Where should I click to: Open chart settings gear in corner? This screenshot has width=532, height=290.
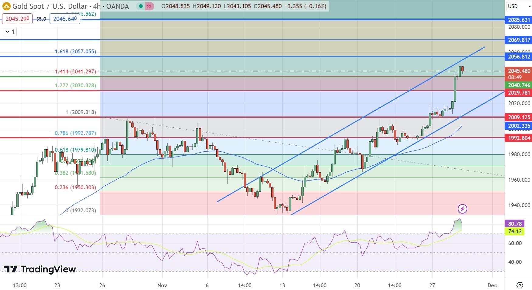tap(520, 285)
